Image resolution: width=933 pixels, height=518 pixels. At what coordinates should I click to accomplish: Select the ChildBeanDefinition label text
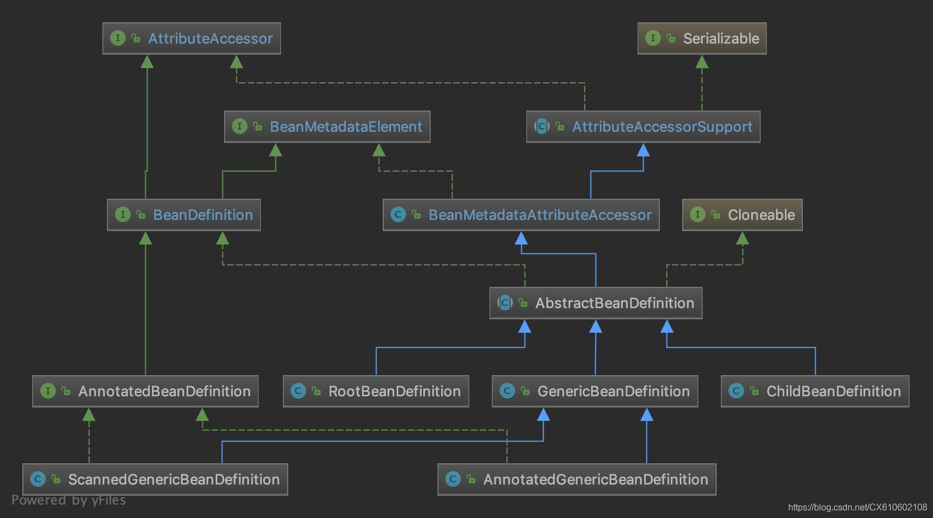(x=834, y=391)
